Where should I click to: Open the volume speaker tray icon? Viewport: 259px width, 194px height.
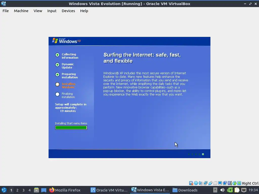222,190
